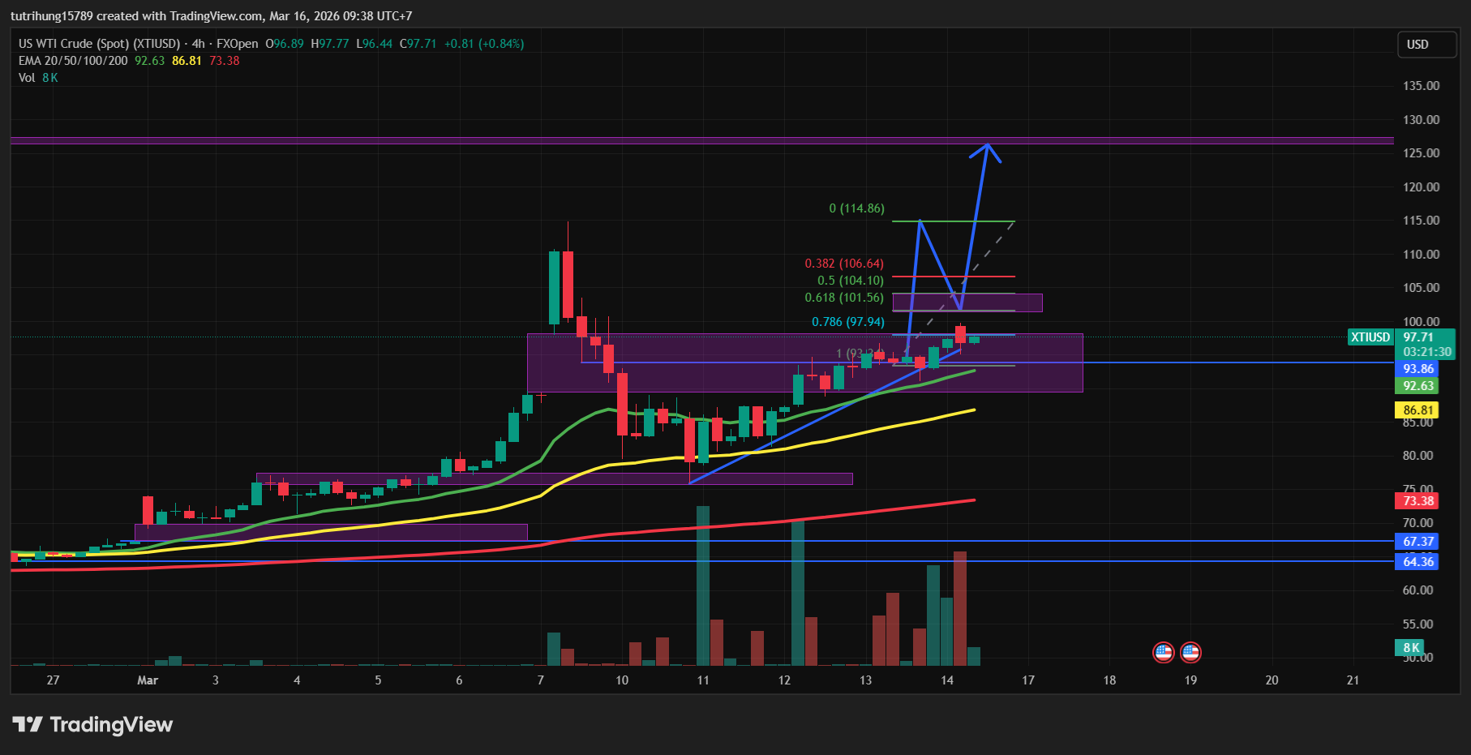1471x755 pixels.
Task: Click the red 73.38 EMA price label
Action: tap(1417, 501)
